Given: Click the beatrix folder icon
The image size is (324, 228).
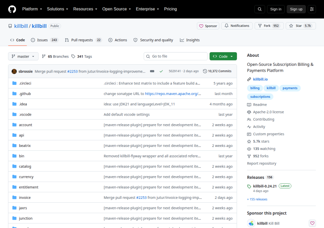Looking at the screenshot, I should point(15,145).
